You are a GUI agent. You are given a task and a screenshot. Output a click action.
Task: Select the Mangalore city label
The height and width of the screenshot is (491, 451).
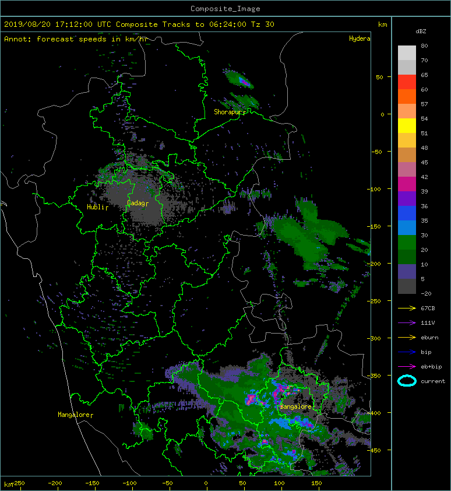pos(74,415)
